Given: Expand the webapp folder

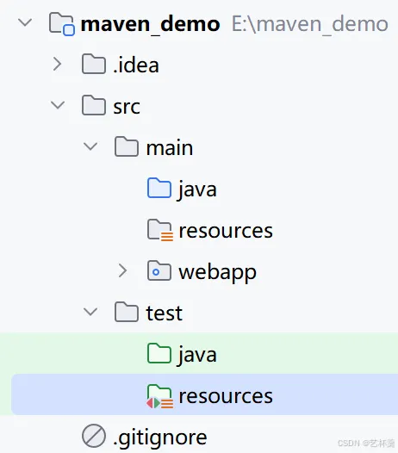Looking at the screenshot, I should coord(122,271).
